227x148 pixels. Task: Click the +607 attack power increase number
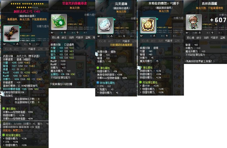tap(218, 20)
